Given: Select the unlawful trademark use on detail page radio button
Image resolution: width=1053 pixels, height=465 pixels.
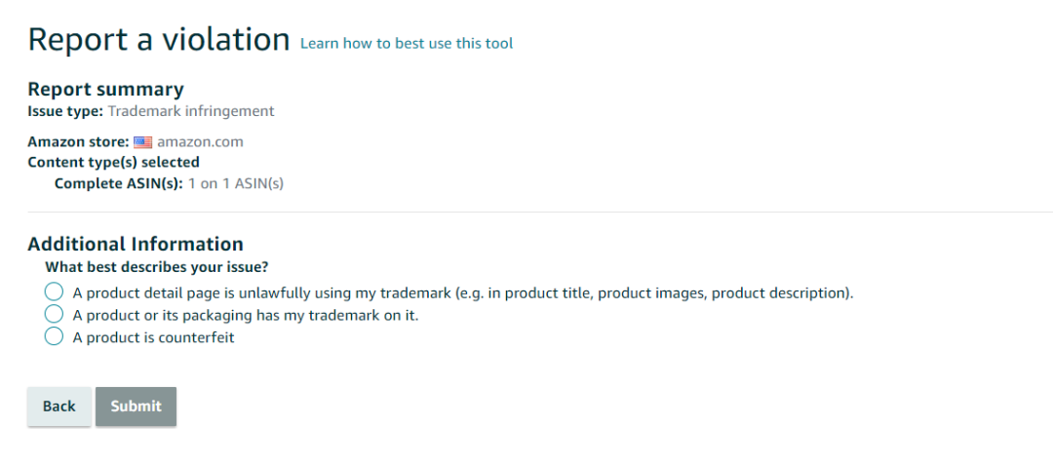Looking at the screenshot, I should (55, 292).
